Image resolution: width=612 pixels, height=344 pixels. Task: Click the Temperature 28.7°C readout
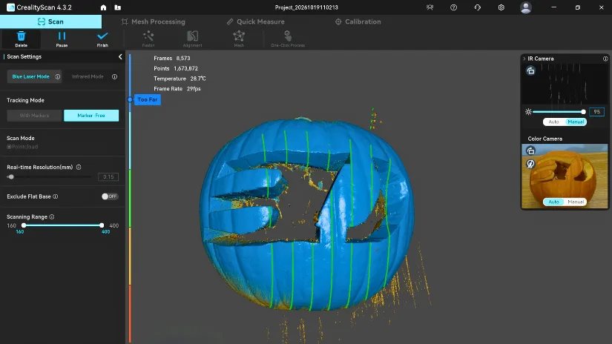[x=180, y=79]
